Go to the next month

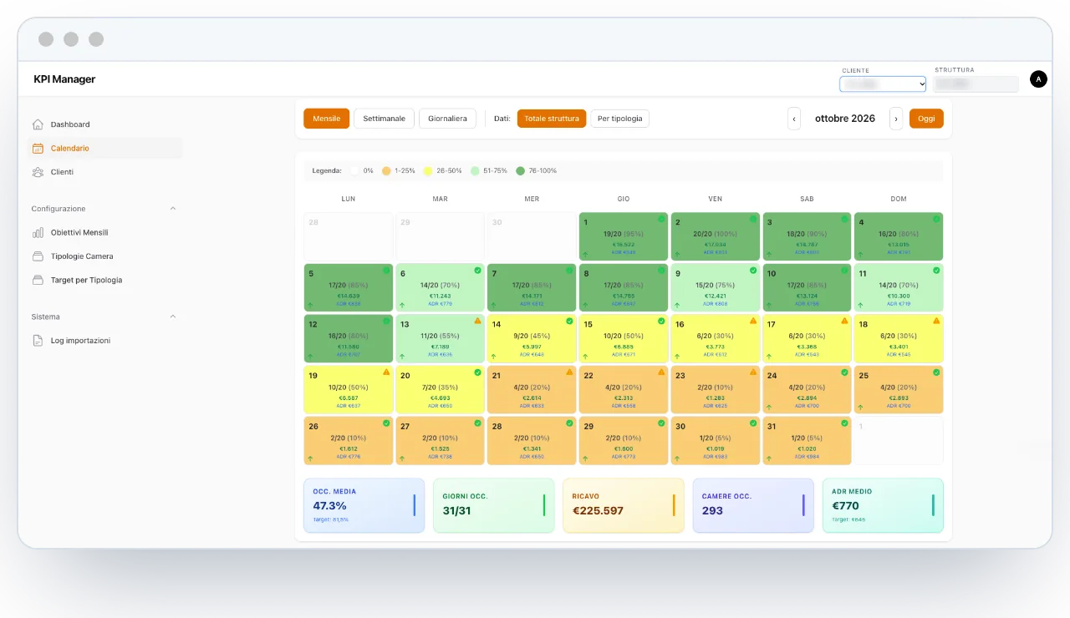pyautogui.click(x=896, y=119)
